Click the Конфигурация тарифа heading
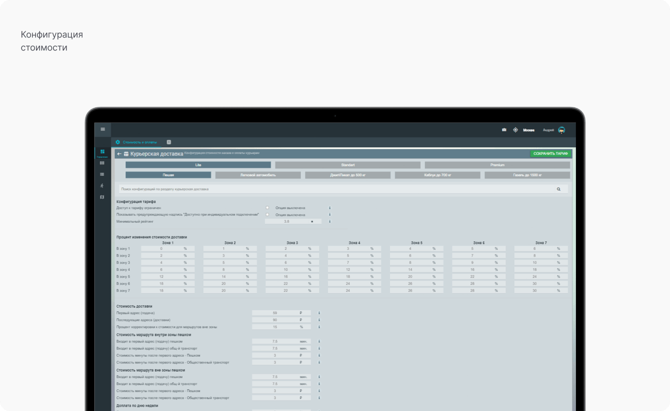 [136, 202]
